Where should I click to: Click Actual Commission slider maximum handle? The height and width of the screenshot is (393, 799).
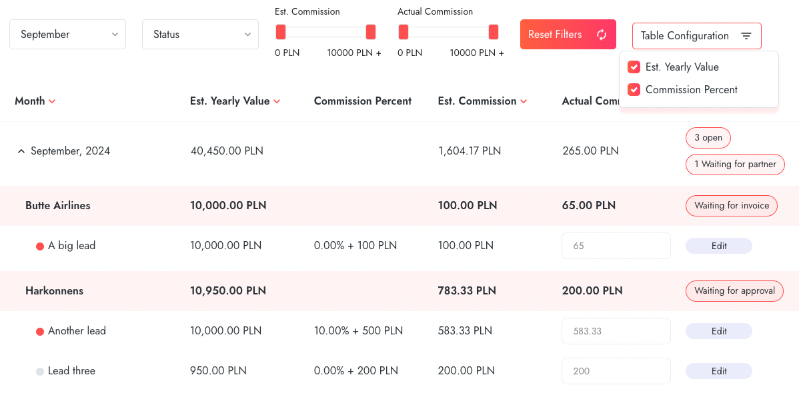[494, 32]
